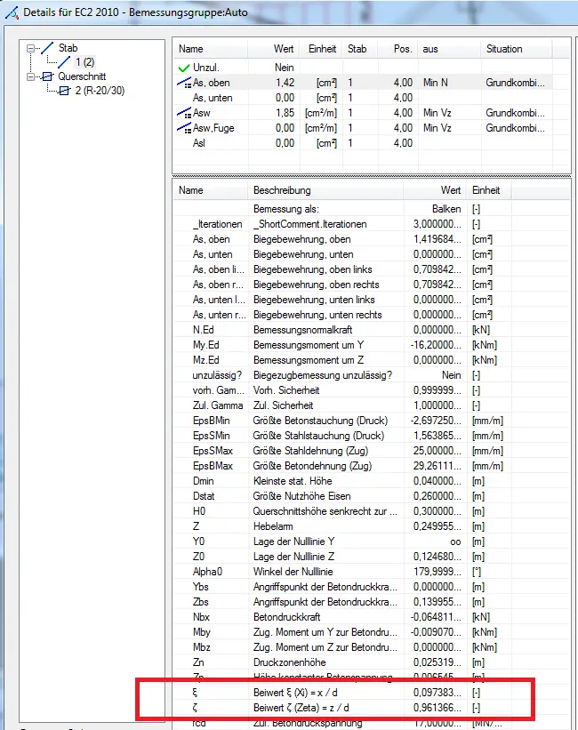Click the Stab beam icon in tree
This screenshot has height=730, width=578.
coord(47,47)
